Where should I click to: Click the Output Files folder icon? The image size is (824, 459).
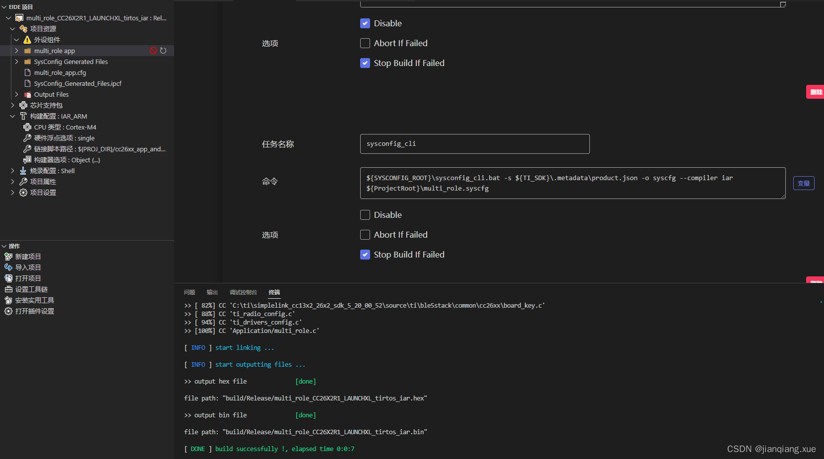[x=28, y=94]
